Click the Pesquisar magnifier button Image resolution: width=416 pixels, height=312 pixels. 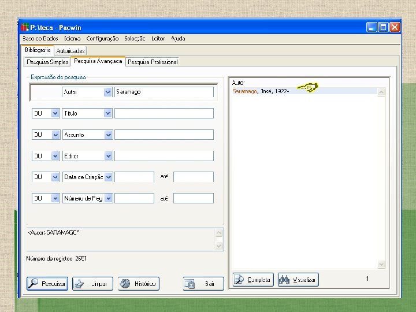click(x=47, y=284)
